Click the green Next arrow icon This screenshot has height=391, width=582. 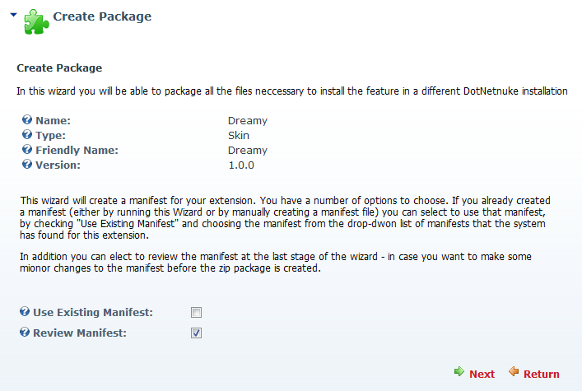[x=459, y=371]
